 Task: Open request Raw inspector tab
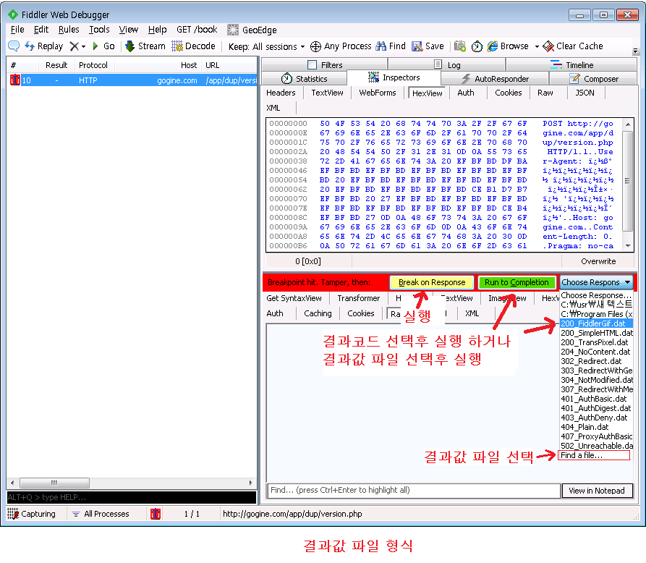pyautogui.click(x=545, y=93)
